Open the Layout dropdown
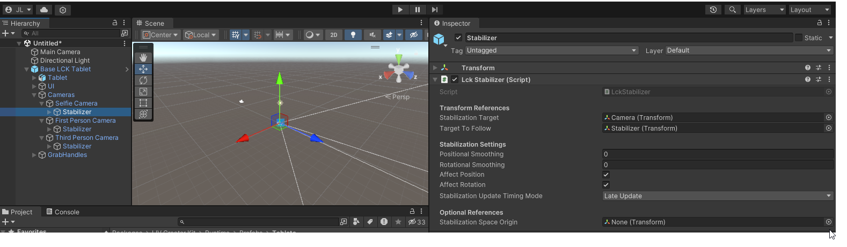847x247 pixels. pos(809,10)
